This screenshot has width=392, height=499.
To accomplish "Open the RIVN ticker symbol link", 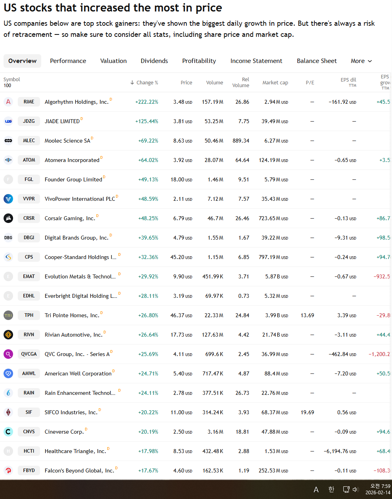I will [x=29, y=335].
